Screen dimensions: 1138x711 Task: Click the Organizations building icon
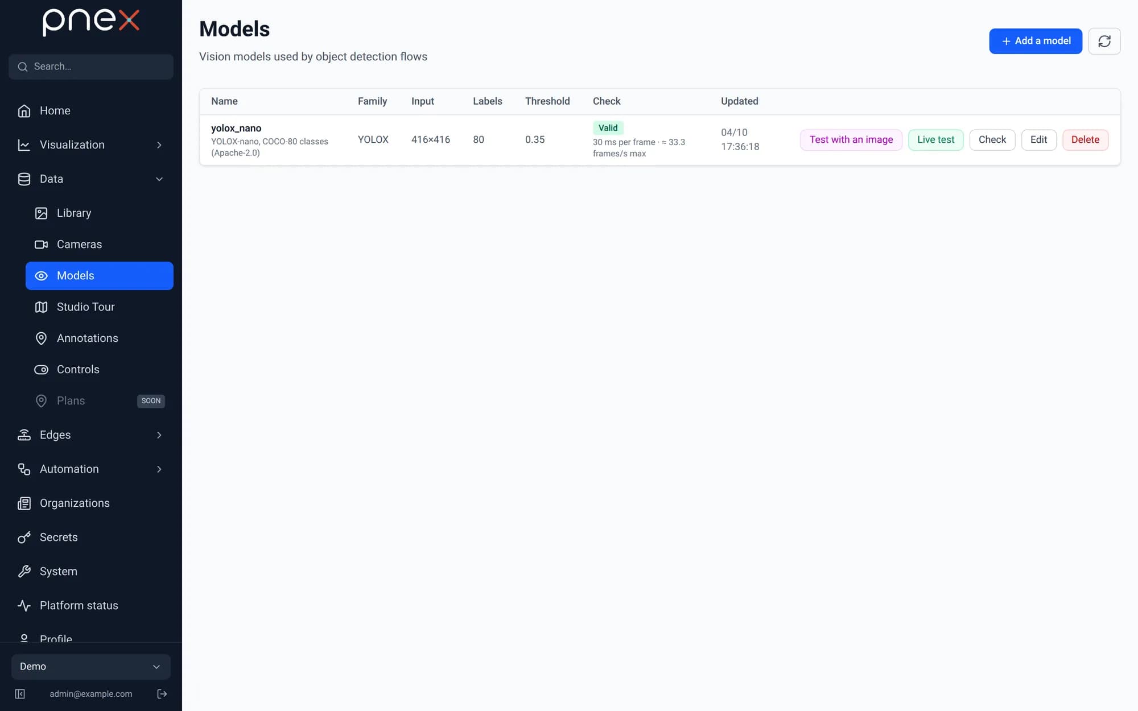coord(24,503)
